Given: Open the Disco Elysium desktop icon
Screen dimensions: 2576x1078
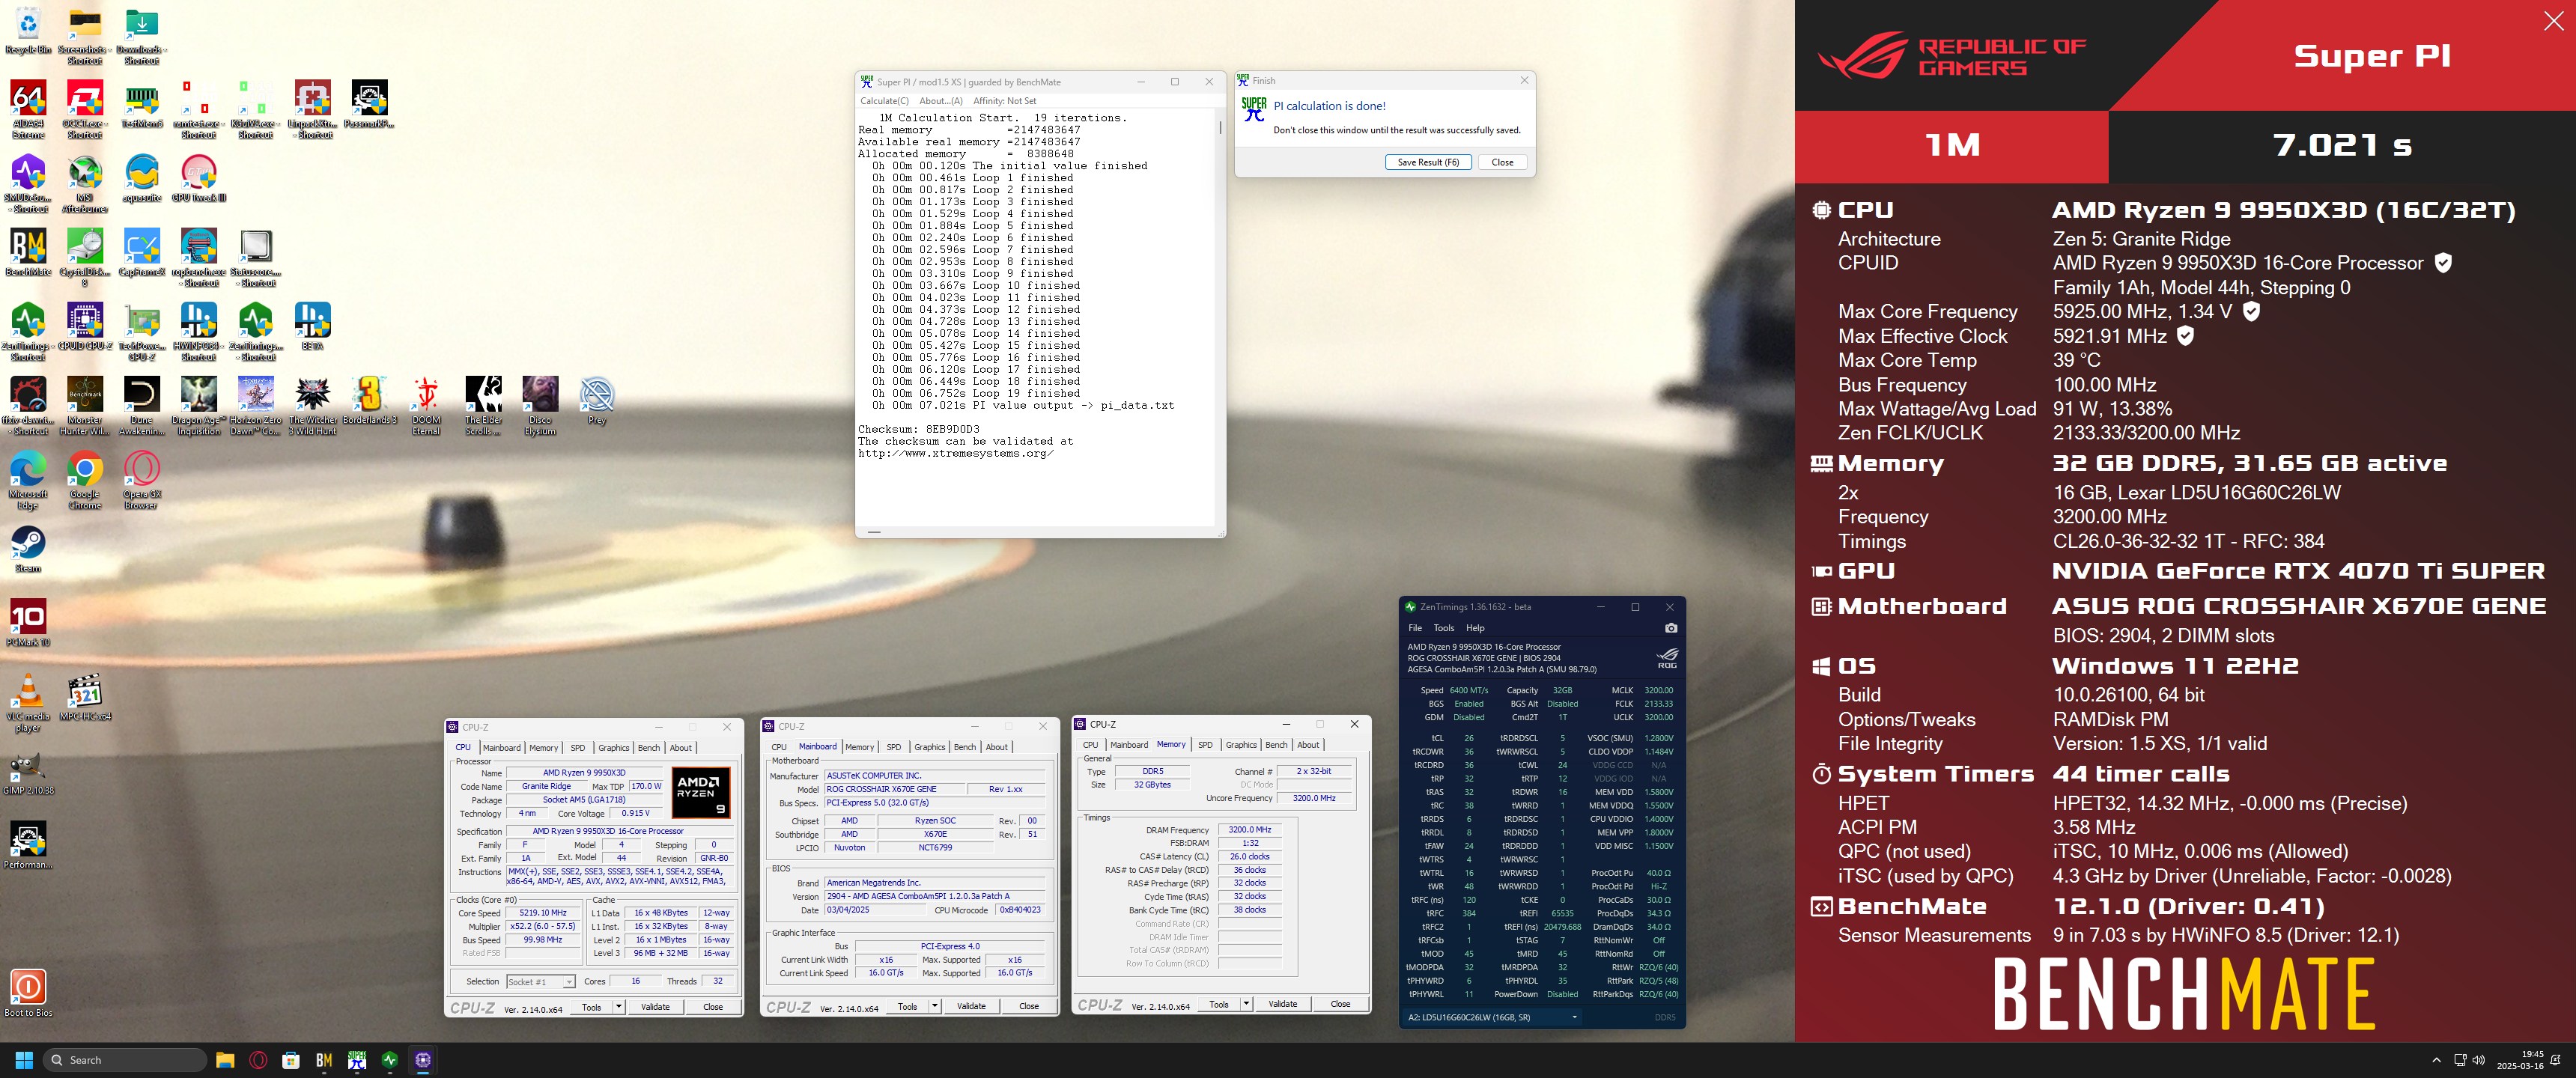Looking at the screenshot, I should [x=540, y=406].
